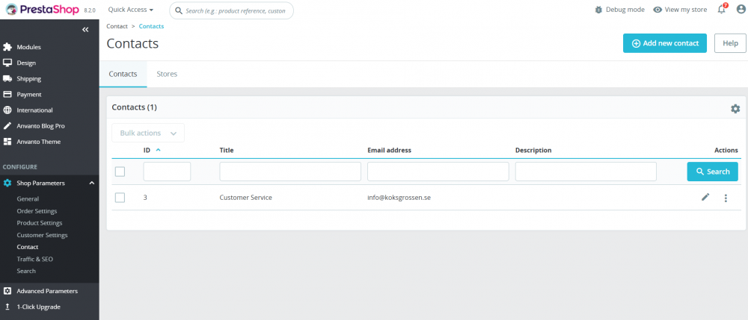Open the Bulk actions dropdown
This screenshot has height=320, width=748.
tap(148, 133)
